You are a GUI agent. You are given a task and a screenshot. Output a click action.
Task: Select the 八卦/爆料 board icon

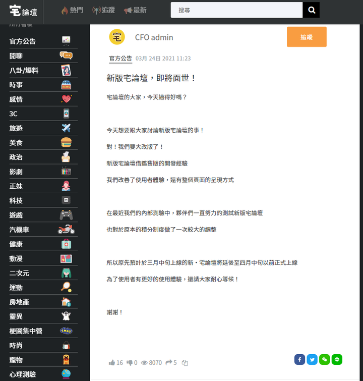pyautogui.click(x=66, y=70)
